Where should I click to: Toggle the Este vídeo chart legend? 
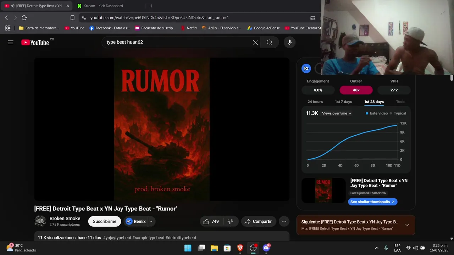coord(377,113)
